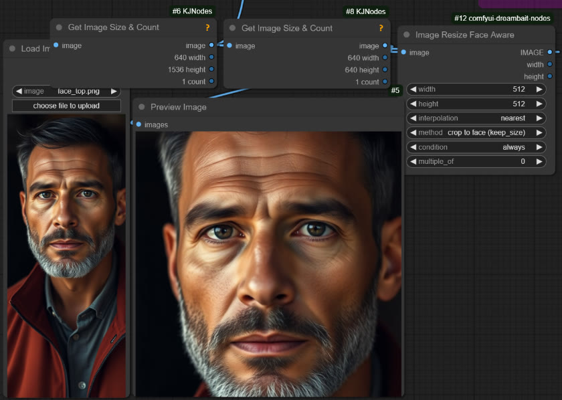Click image output socket of #8 node
The image size is (562, 400).
[x=385, y=45]
